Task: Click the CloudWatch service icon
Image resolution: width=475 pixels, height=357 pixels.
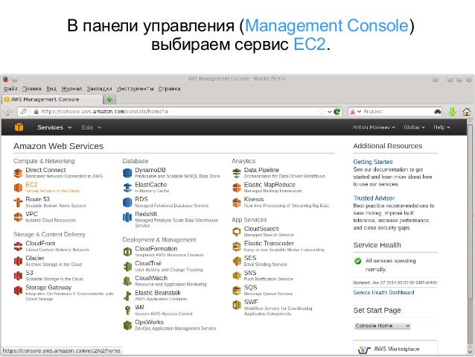Action: [x=127, y=281]
